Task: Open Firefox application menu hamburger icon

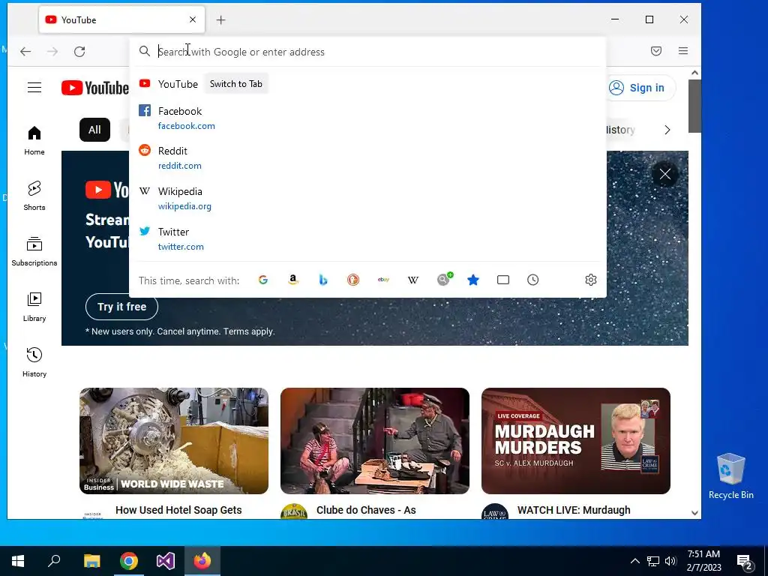Action: click(x=683, y=51)
